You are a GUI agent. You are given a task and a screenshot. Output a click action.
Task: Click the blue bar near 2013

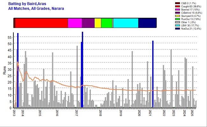[18, 70]
